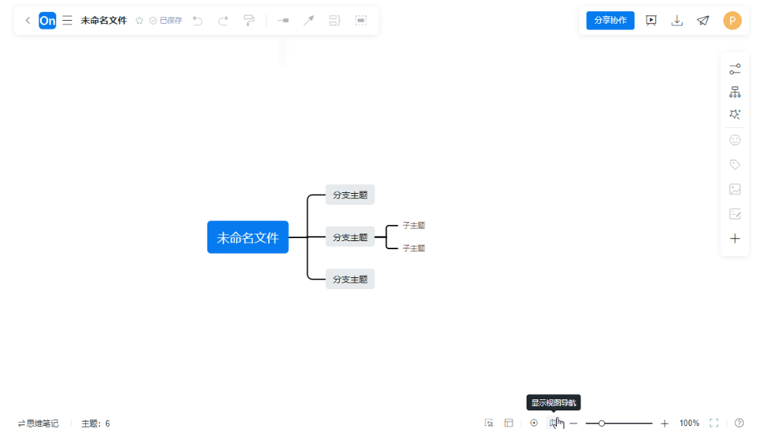Open the hamburger main menu
Viewport: 782px width, 443px height.
point(67,20)
